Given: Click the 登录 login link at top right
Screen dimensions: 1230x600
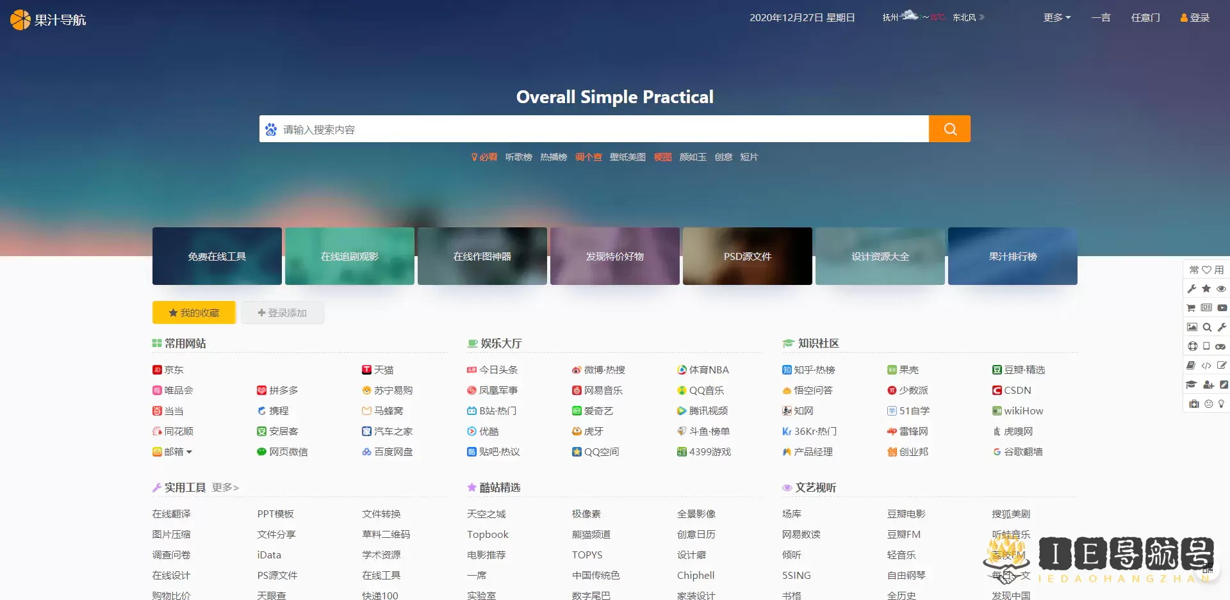Looking at the screenshot, I should 1194,17.
